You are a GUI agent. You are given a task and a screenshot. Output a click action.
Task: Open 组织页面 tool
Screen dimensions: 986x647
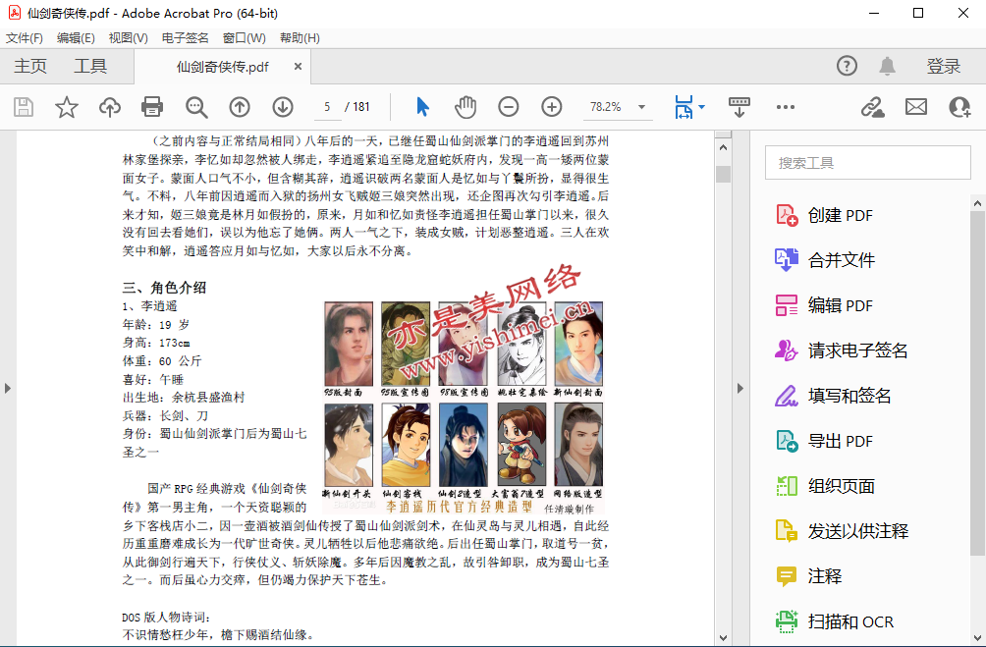tap(824, 486)
